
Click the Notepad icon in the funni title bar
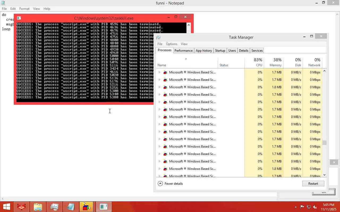[x=3, y=3]
